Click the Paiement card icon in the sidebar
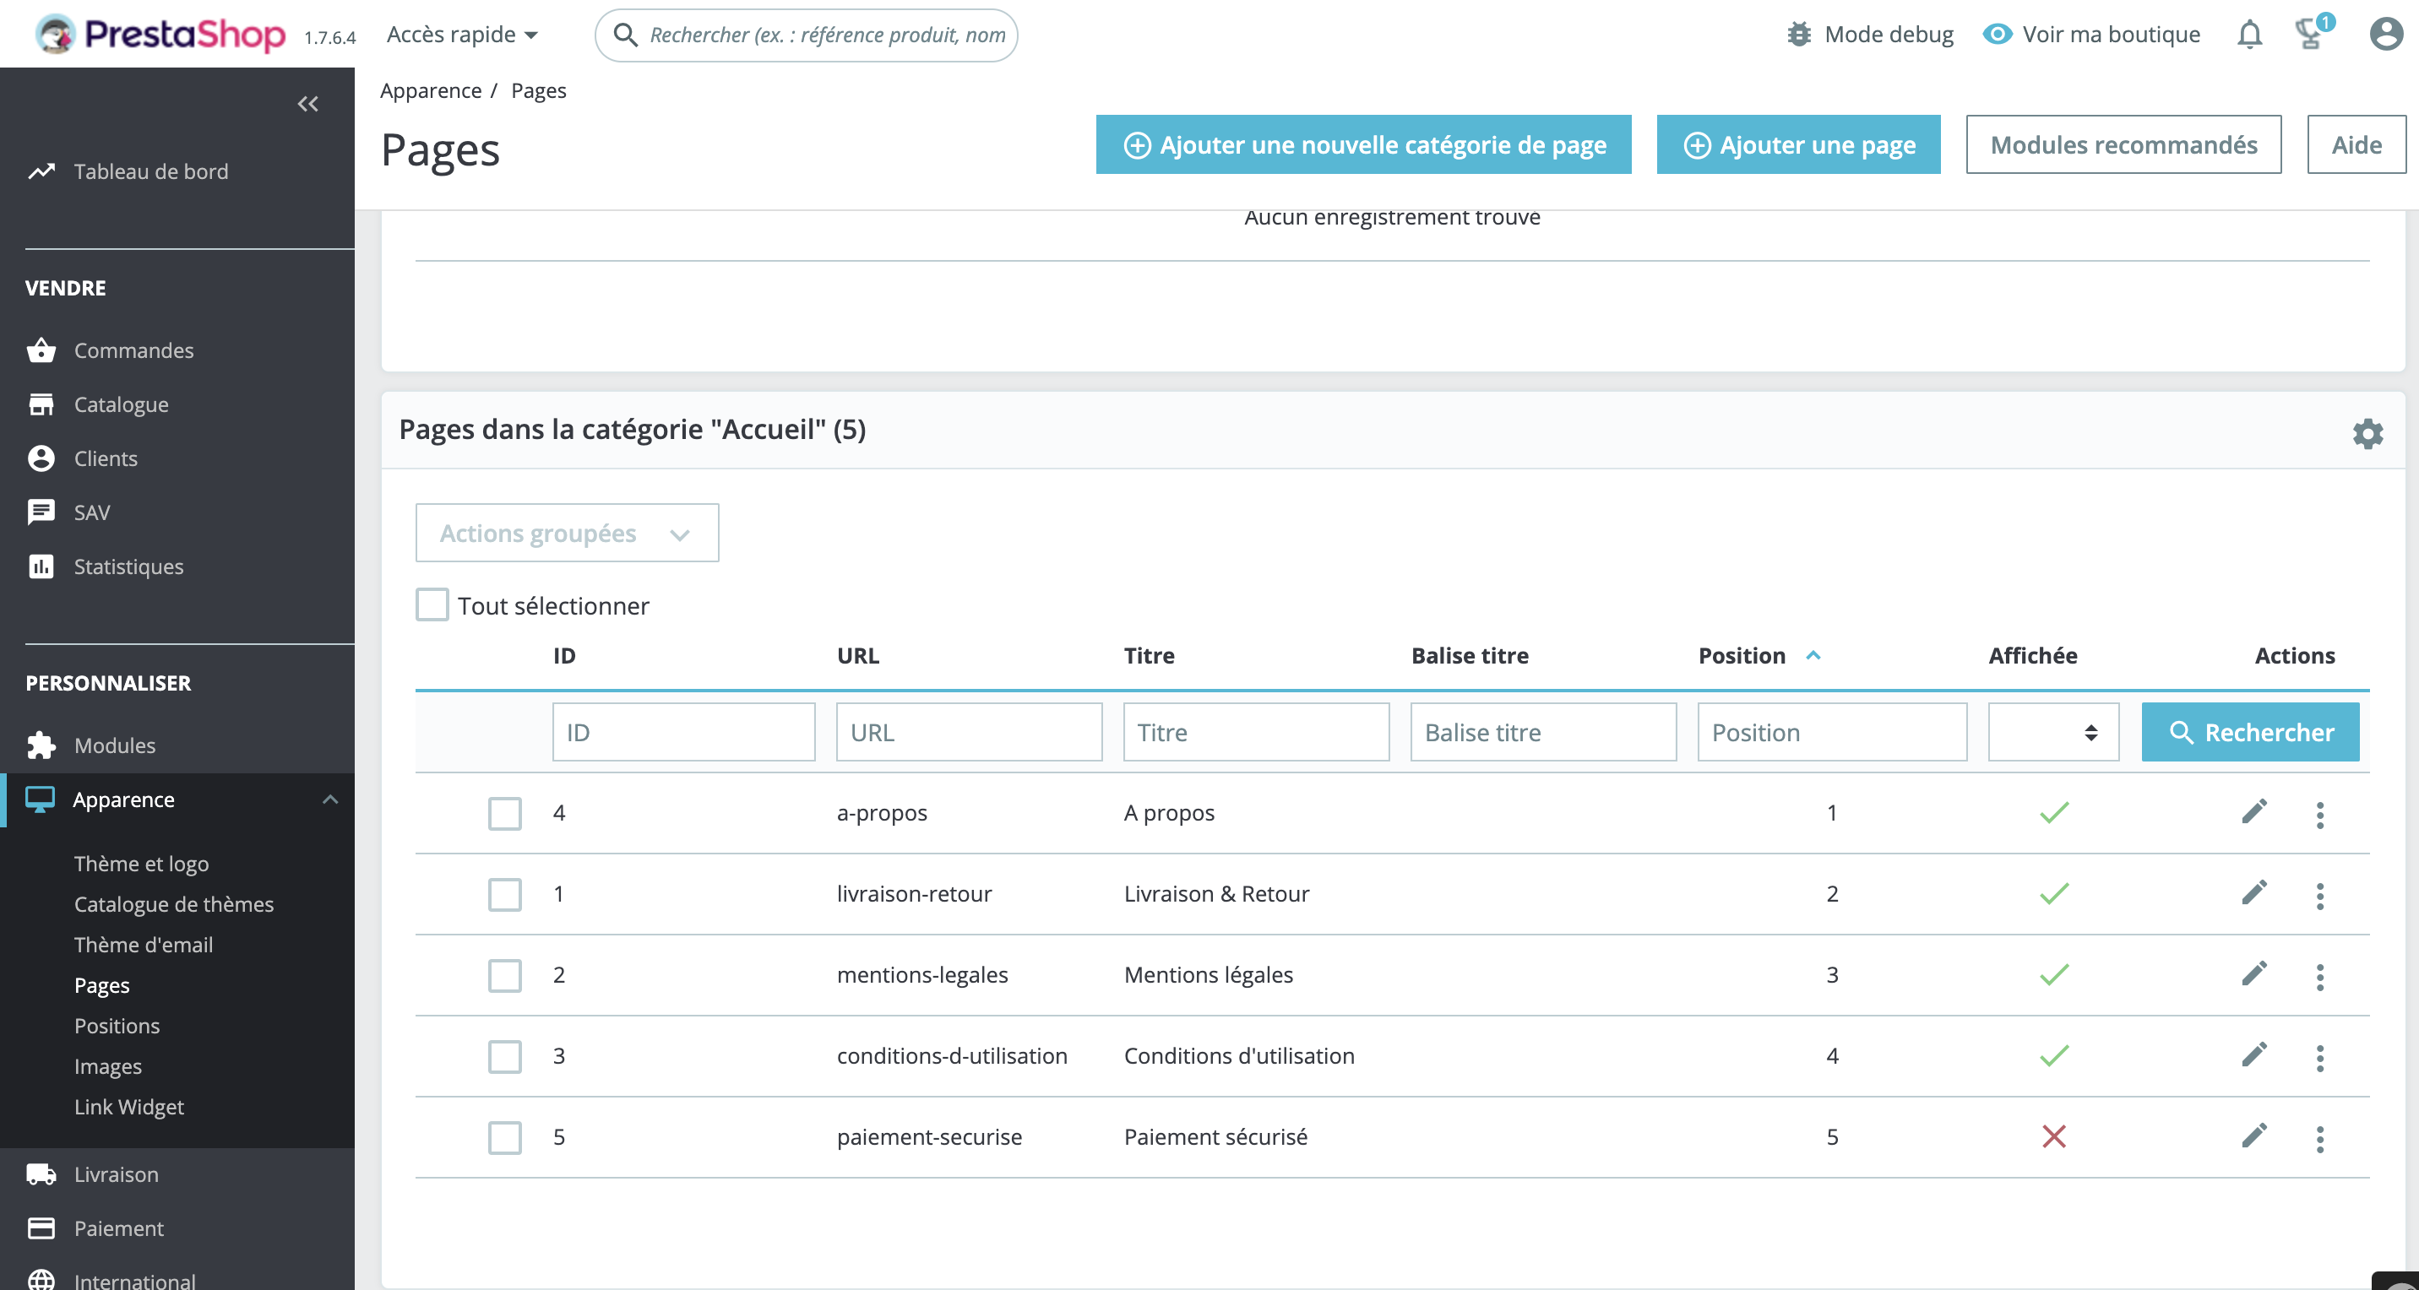2419x1290 pixels. (41, 1228)
